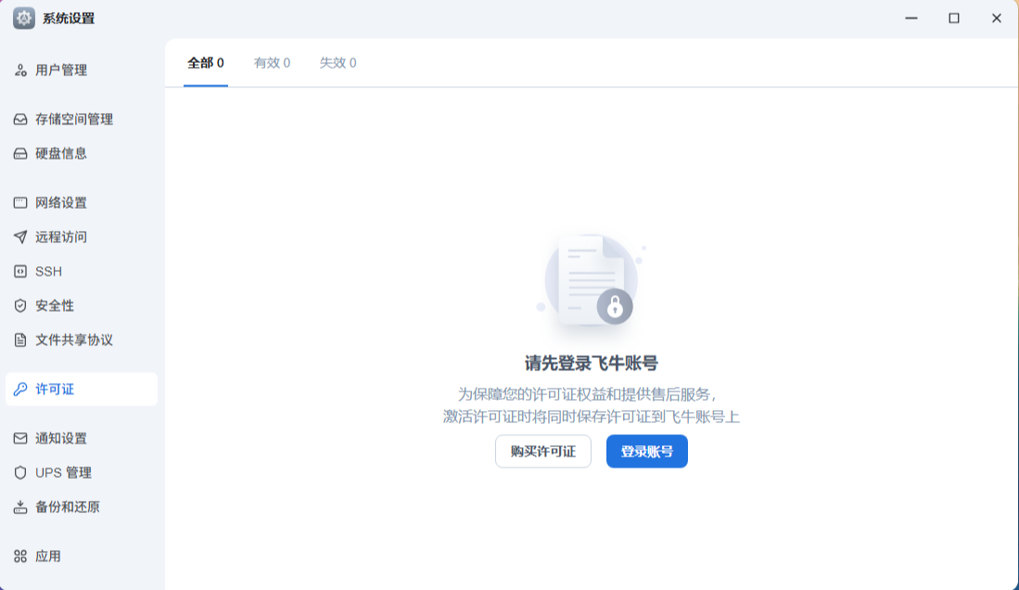Screen dimensions: 1019x590
Task: Click the 存储空间管理 storage icon
Action: 20,119
